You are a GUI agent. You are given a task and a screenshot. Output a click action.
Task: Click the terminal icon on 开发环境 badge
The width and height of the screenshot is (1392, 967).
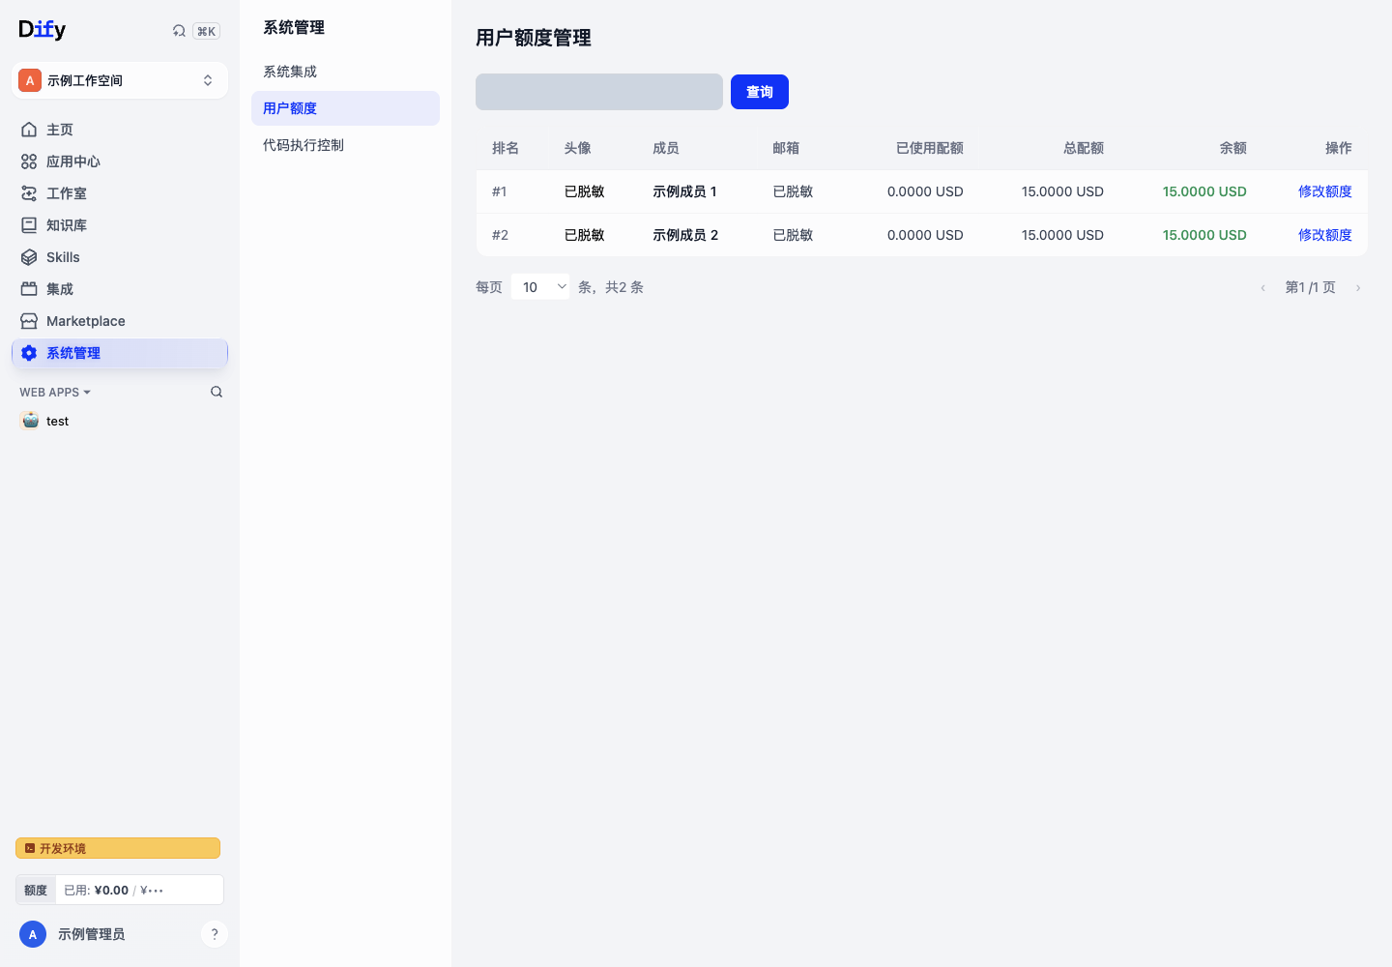click(30, 848)
